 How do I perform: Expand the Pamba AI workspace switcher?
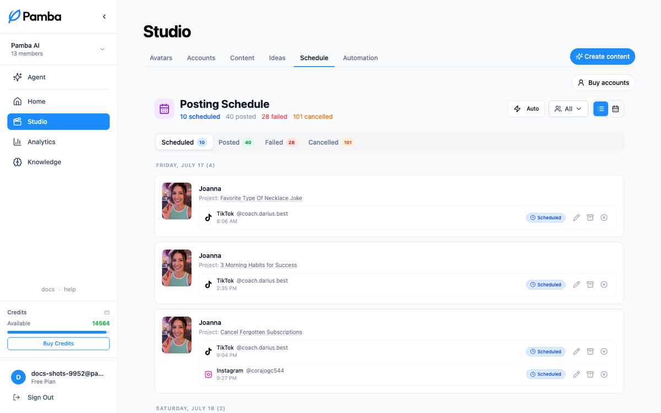[58, 49]
